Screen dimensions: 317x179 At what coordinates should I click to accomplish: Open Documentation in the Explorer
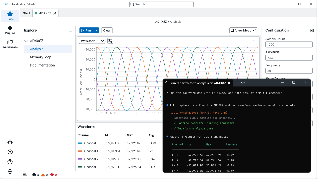coord(42,65)
